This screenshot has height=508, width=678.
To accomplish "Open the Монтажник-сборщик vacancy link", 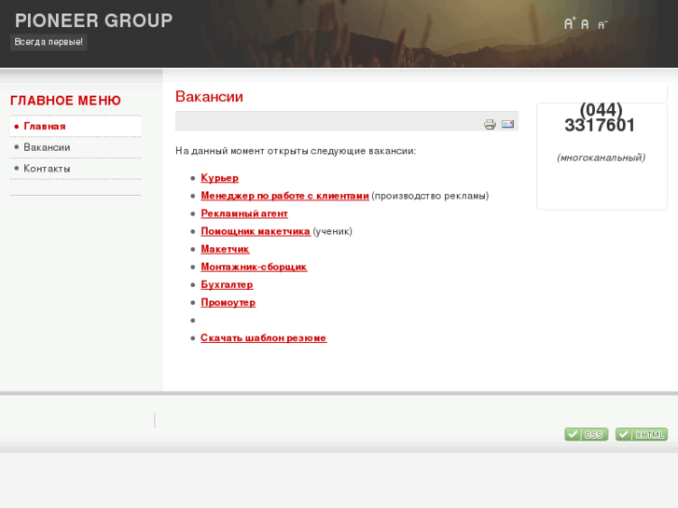I will click(254, 267).
